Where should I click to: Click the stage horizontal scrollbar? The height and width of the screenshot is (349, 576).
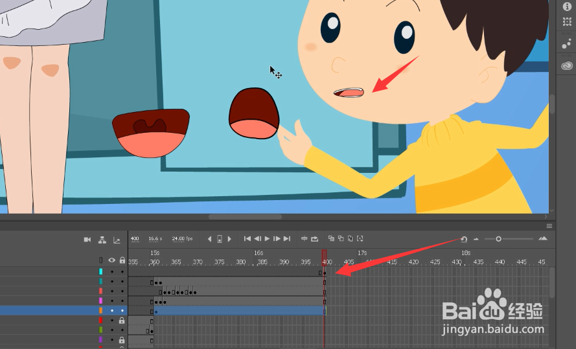(245, 216)
